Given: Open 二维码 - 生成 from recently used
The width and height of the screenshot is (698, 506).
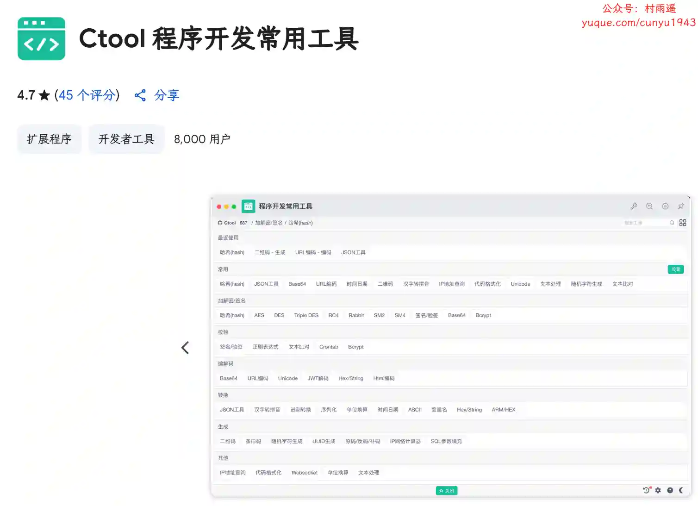Looking at the screenshot, I should [270, 252].
